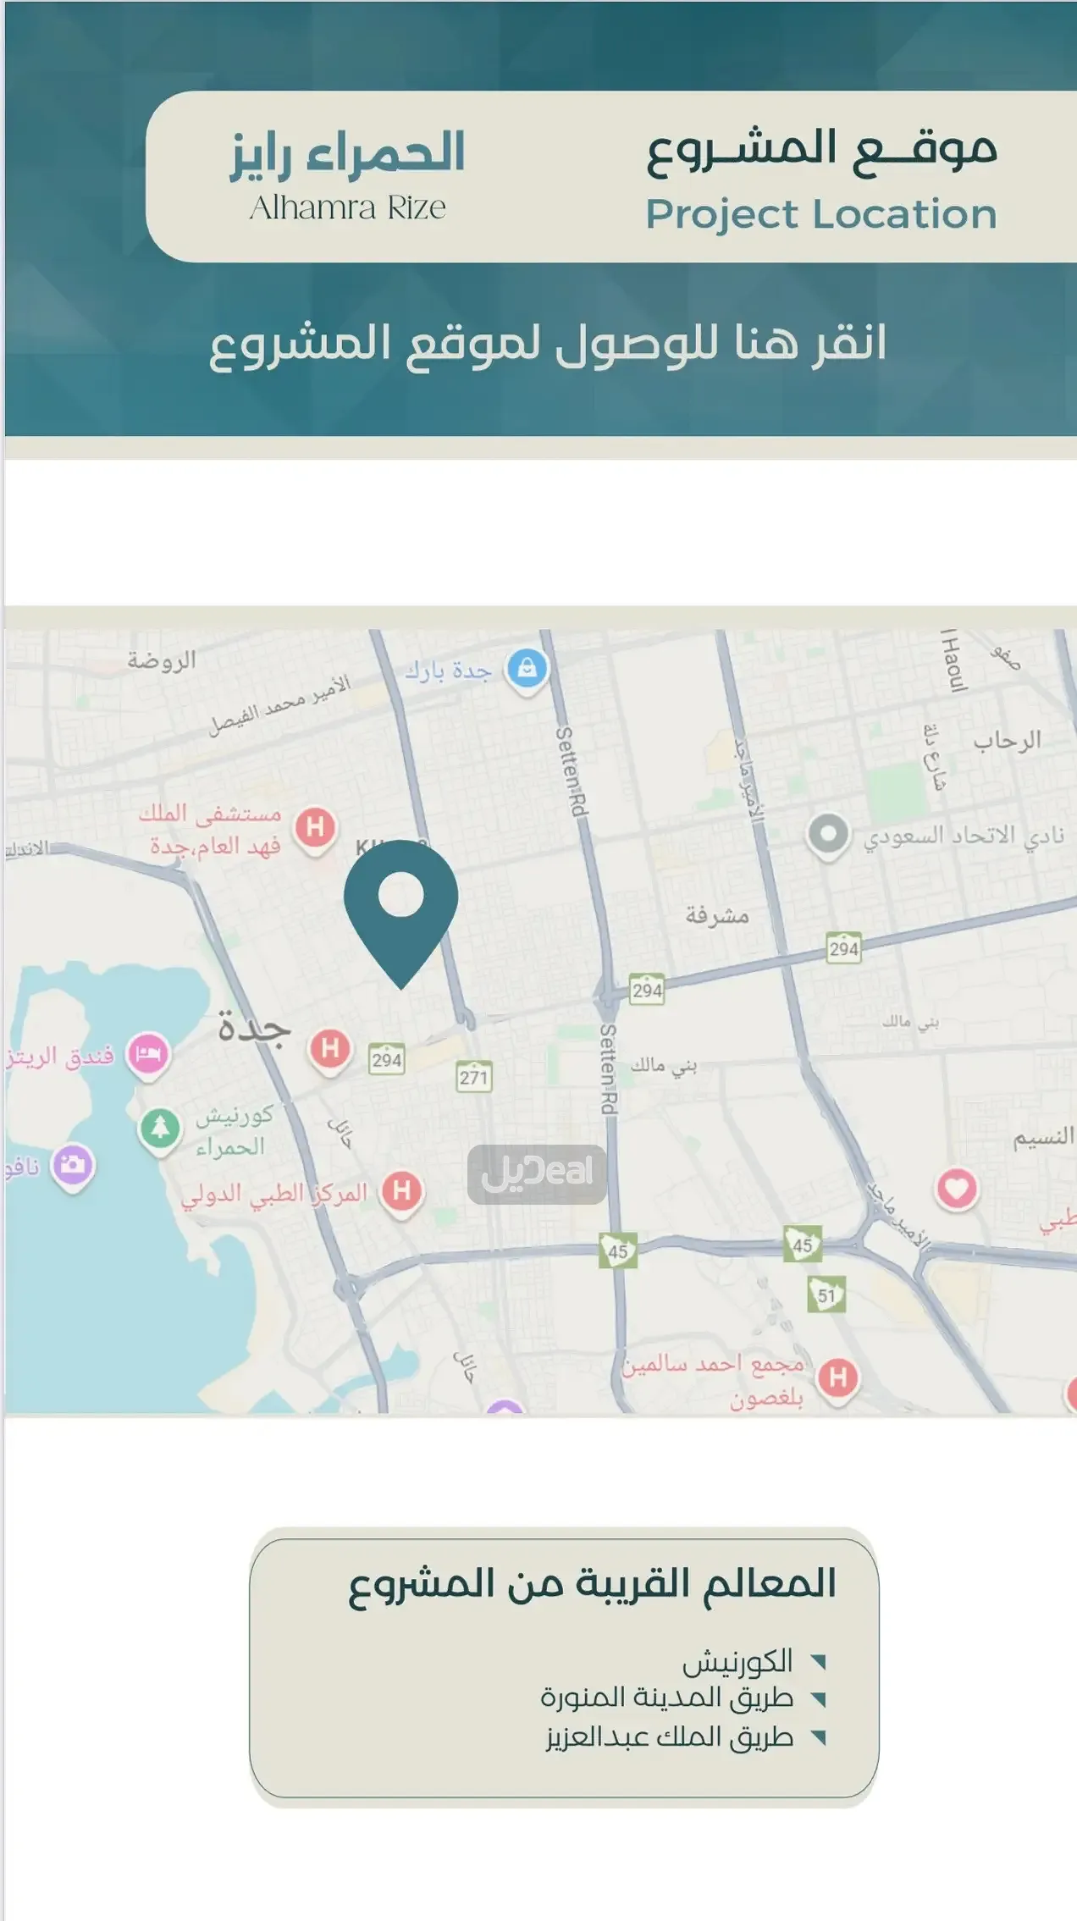Select the Jeddah Park shopping bag icon

click(527, 670)
